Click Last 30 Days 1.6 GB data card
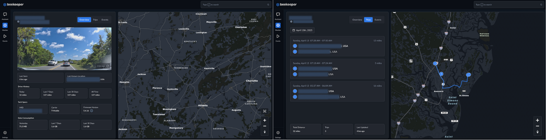Screen dimensions: 546x140 click(96, 125)
